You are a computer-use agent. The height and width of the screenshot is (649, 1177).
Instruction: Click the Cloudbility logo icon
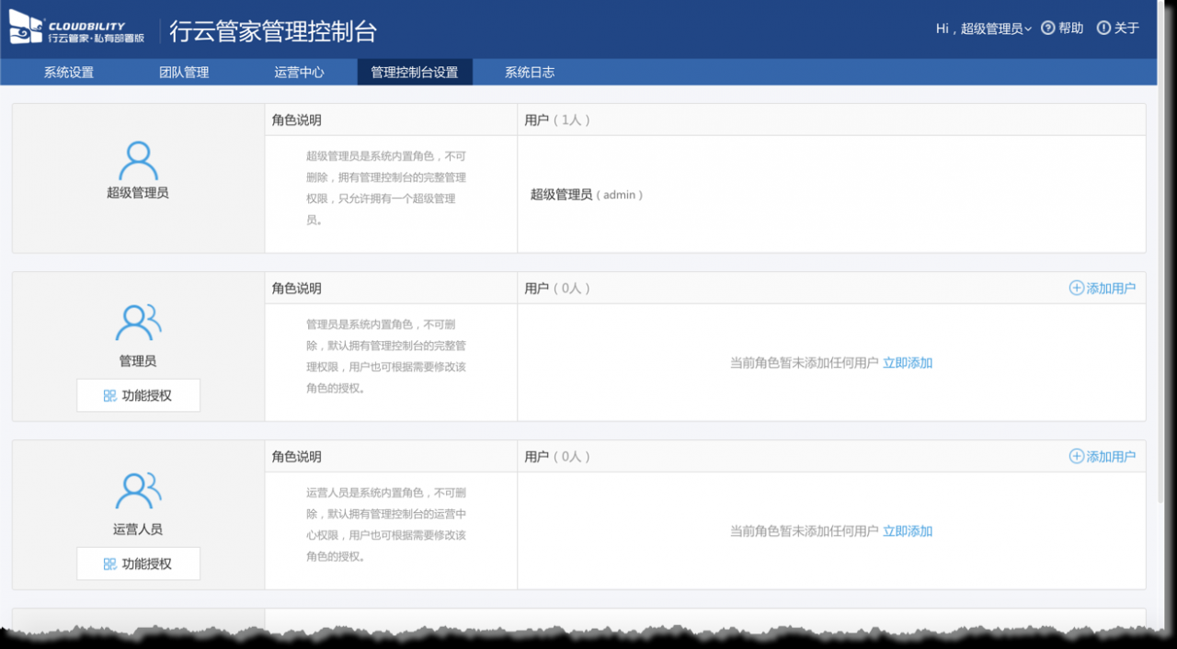(26, 28)
